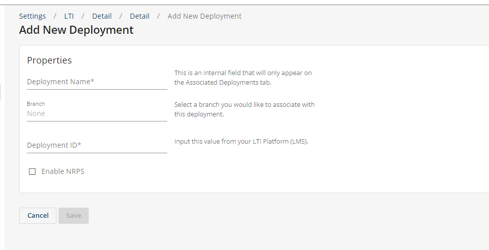Click the small Branch field label
Viewport: 489px width, 250px height.
tap(36, 104)
